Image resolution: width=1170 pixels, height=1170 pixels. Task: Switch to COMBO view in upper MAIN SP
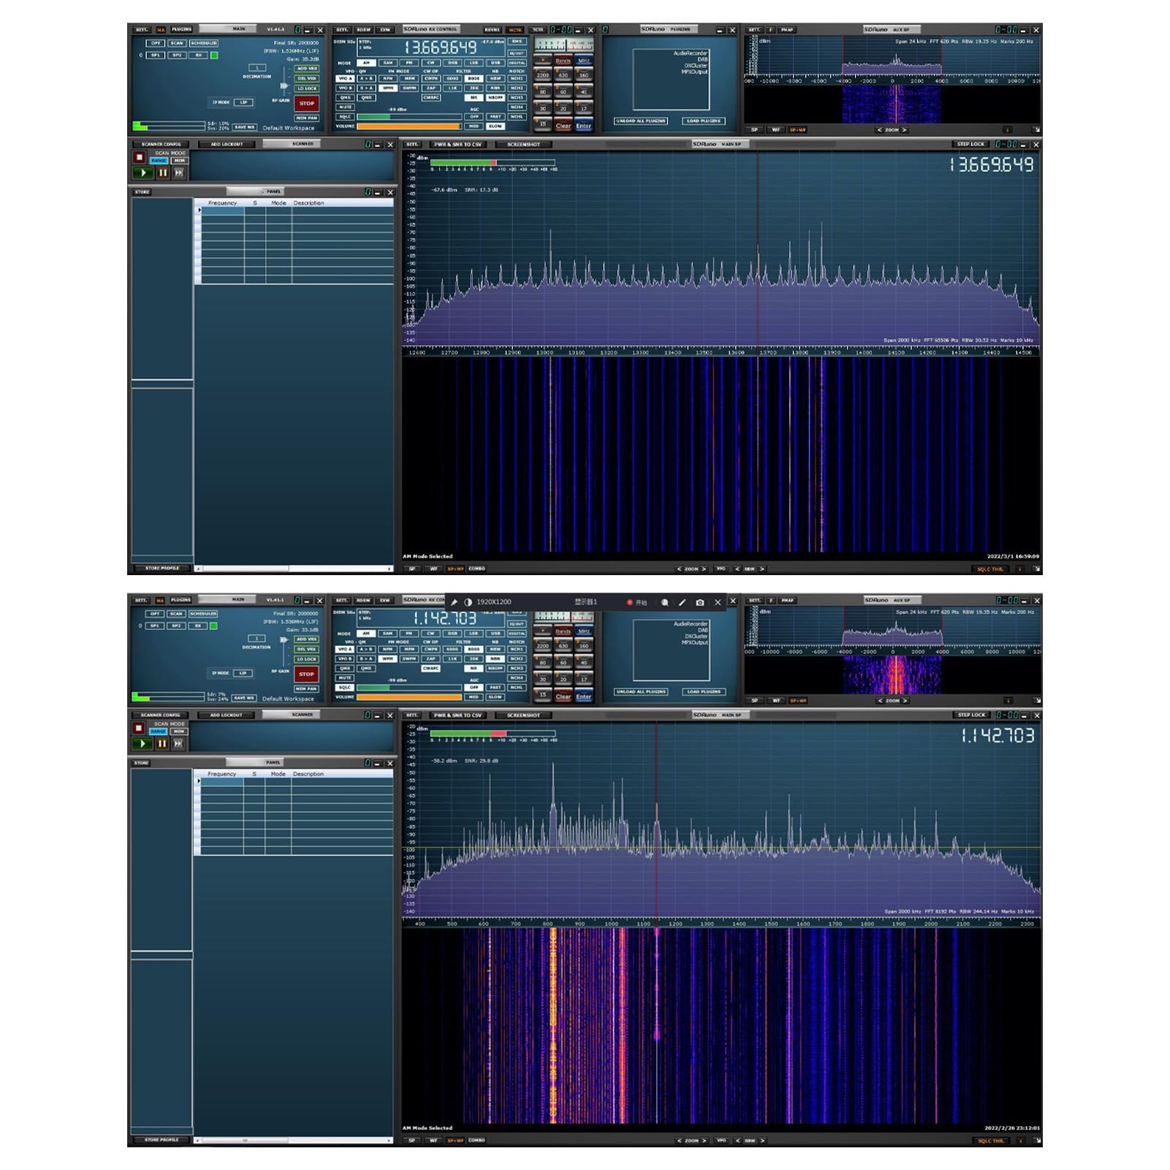tap(476, 569)
